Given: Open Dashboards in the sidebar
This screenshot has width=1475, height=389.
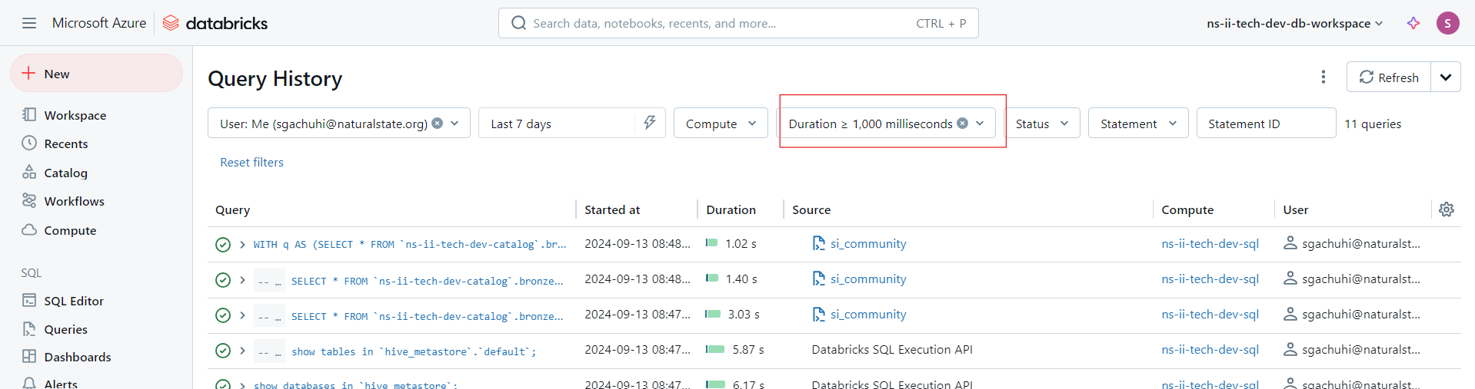Looking at the screenshot, I should coord(77,357).
